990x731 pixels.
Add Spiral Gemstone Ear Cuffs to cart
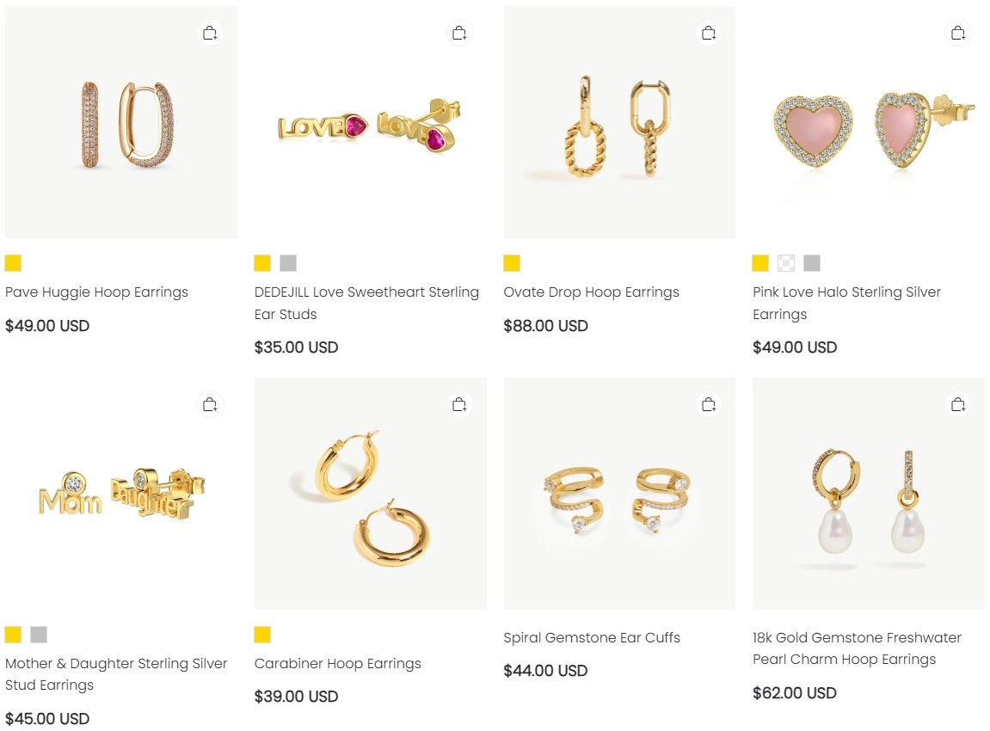pos(709,403)
